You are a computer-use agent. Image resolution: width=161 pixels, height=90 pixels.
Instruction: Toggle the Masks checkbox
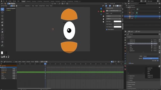(130, 63)
